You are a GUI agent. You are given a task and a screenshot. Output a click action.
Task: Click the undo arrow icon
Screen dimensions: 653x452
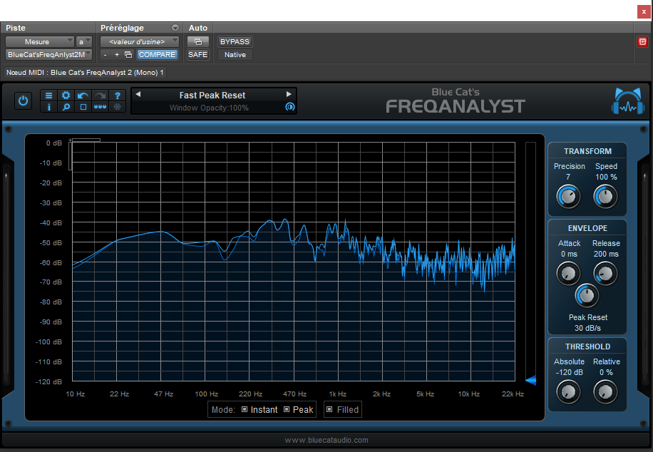pos(83,96)
